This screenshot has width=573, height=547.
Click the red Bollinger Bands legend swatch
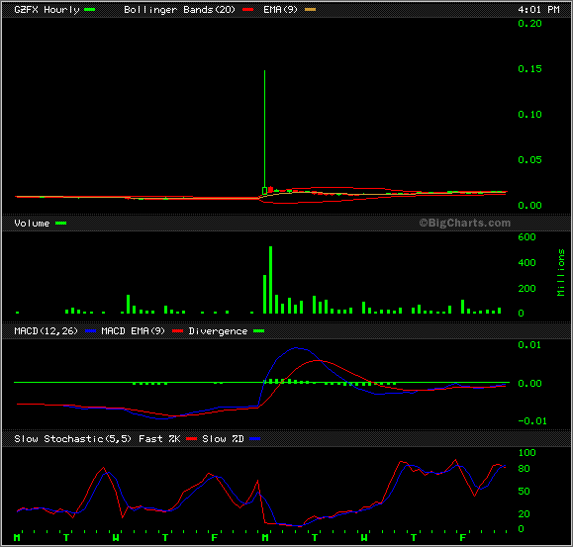click(x=248, y=10)
